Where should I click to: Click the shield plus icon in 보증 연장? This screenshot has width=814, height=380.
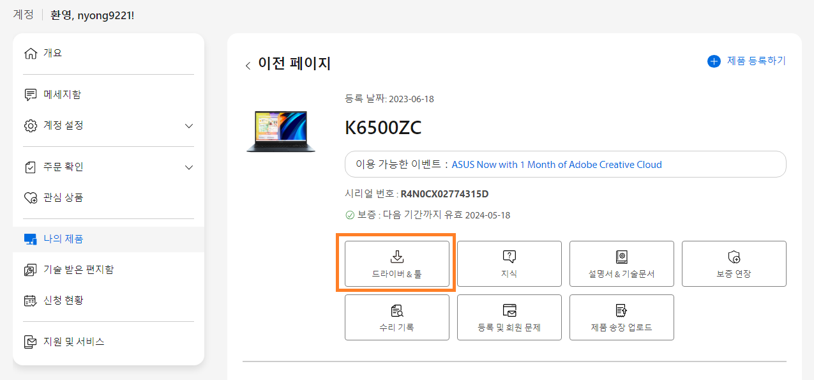(x=734, y=257)
